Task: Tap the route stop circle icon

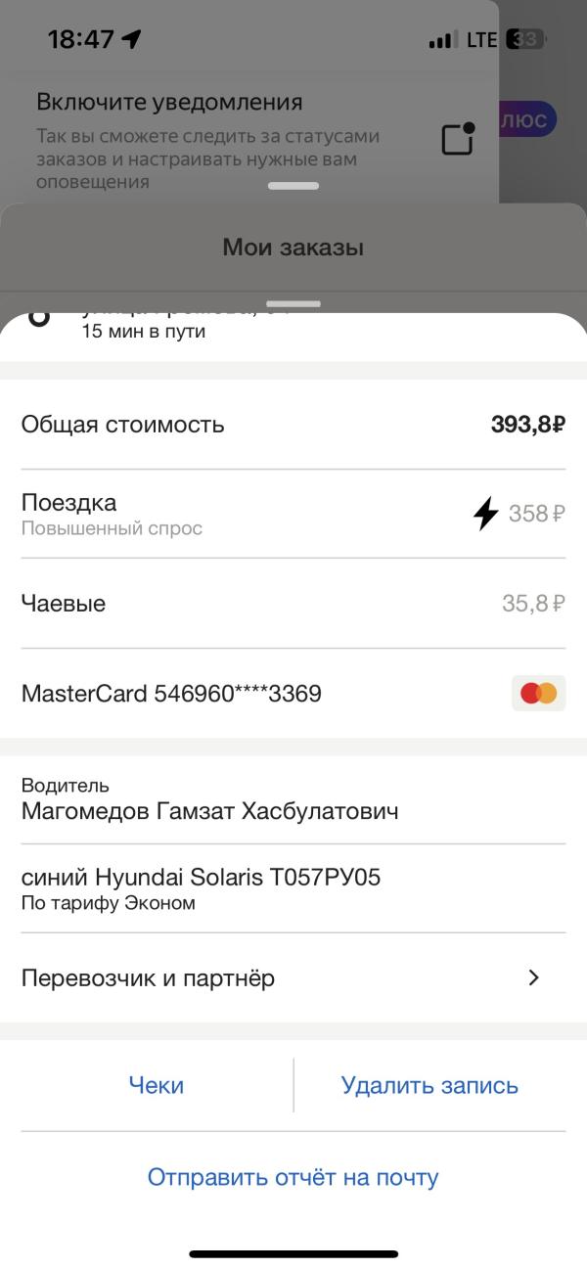Action: [x=38, y=317]
